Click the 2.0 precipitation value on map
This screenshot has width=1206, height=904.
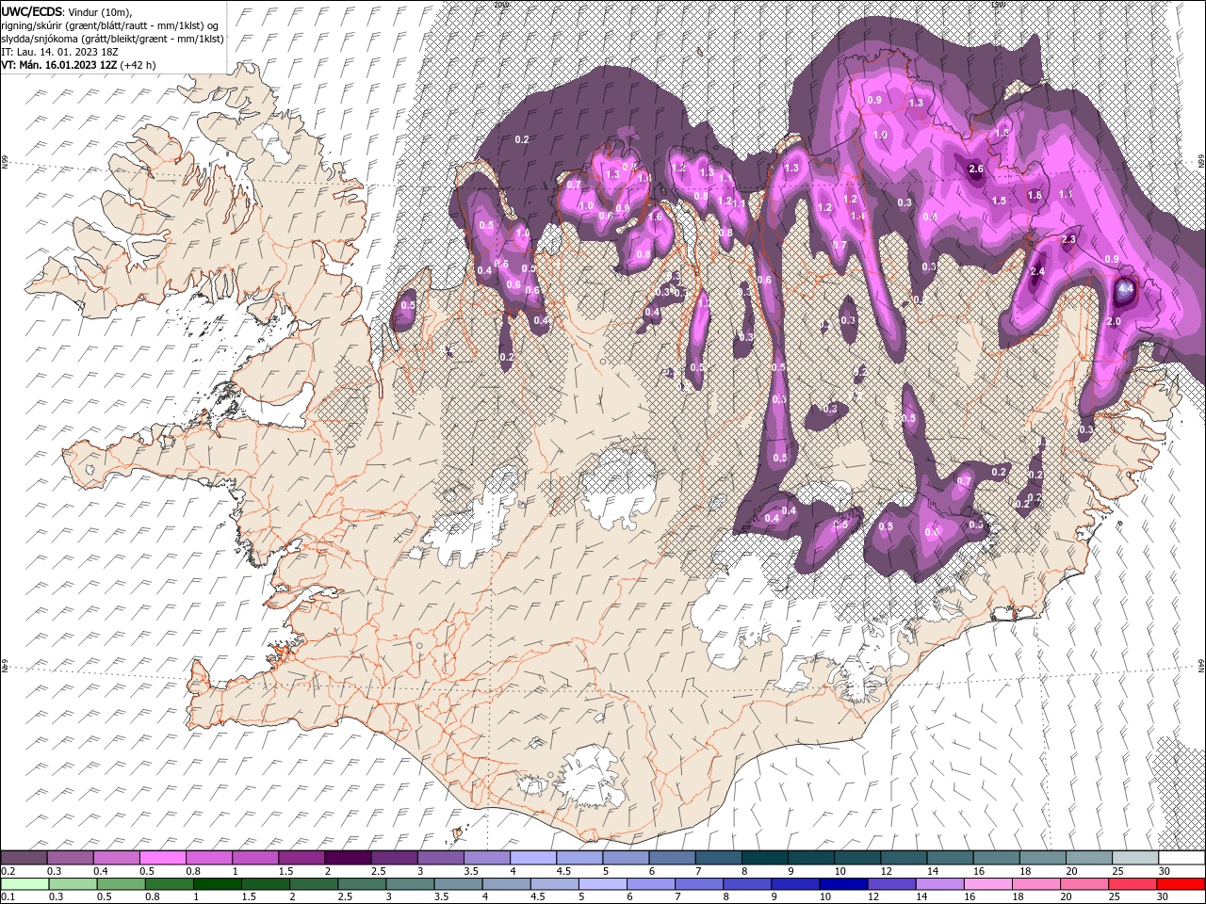click(1114, 322)
